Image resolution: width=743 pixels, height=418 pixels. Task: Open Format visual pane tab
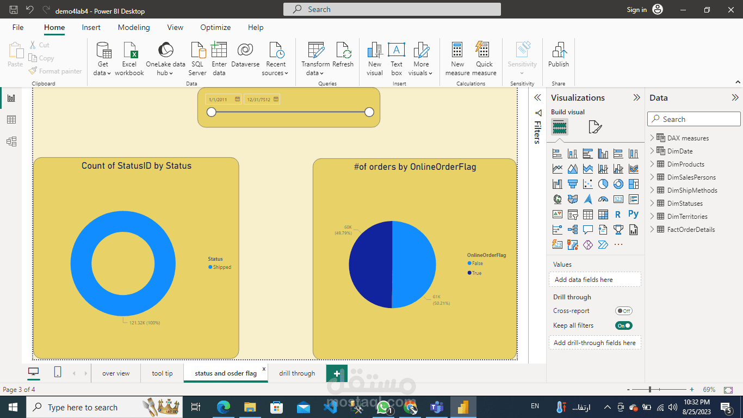pos(595,127)
